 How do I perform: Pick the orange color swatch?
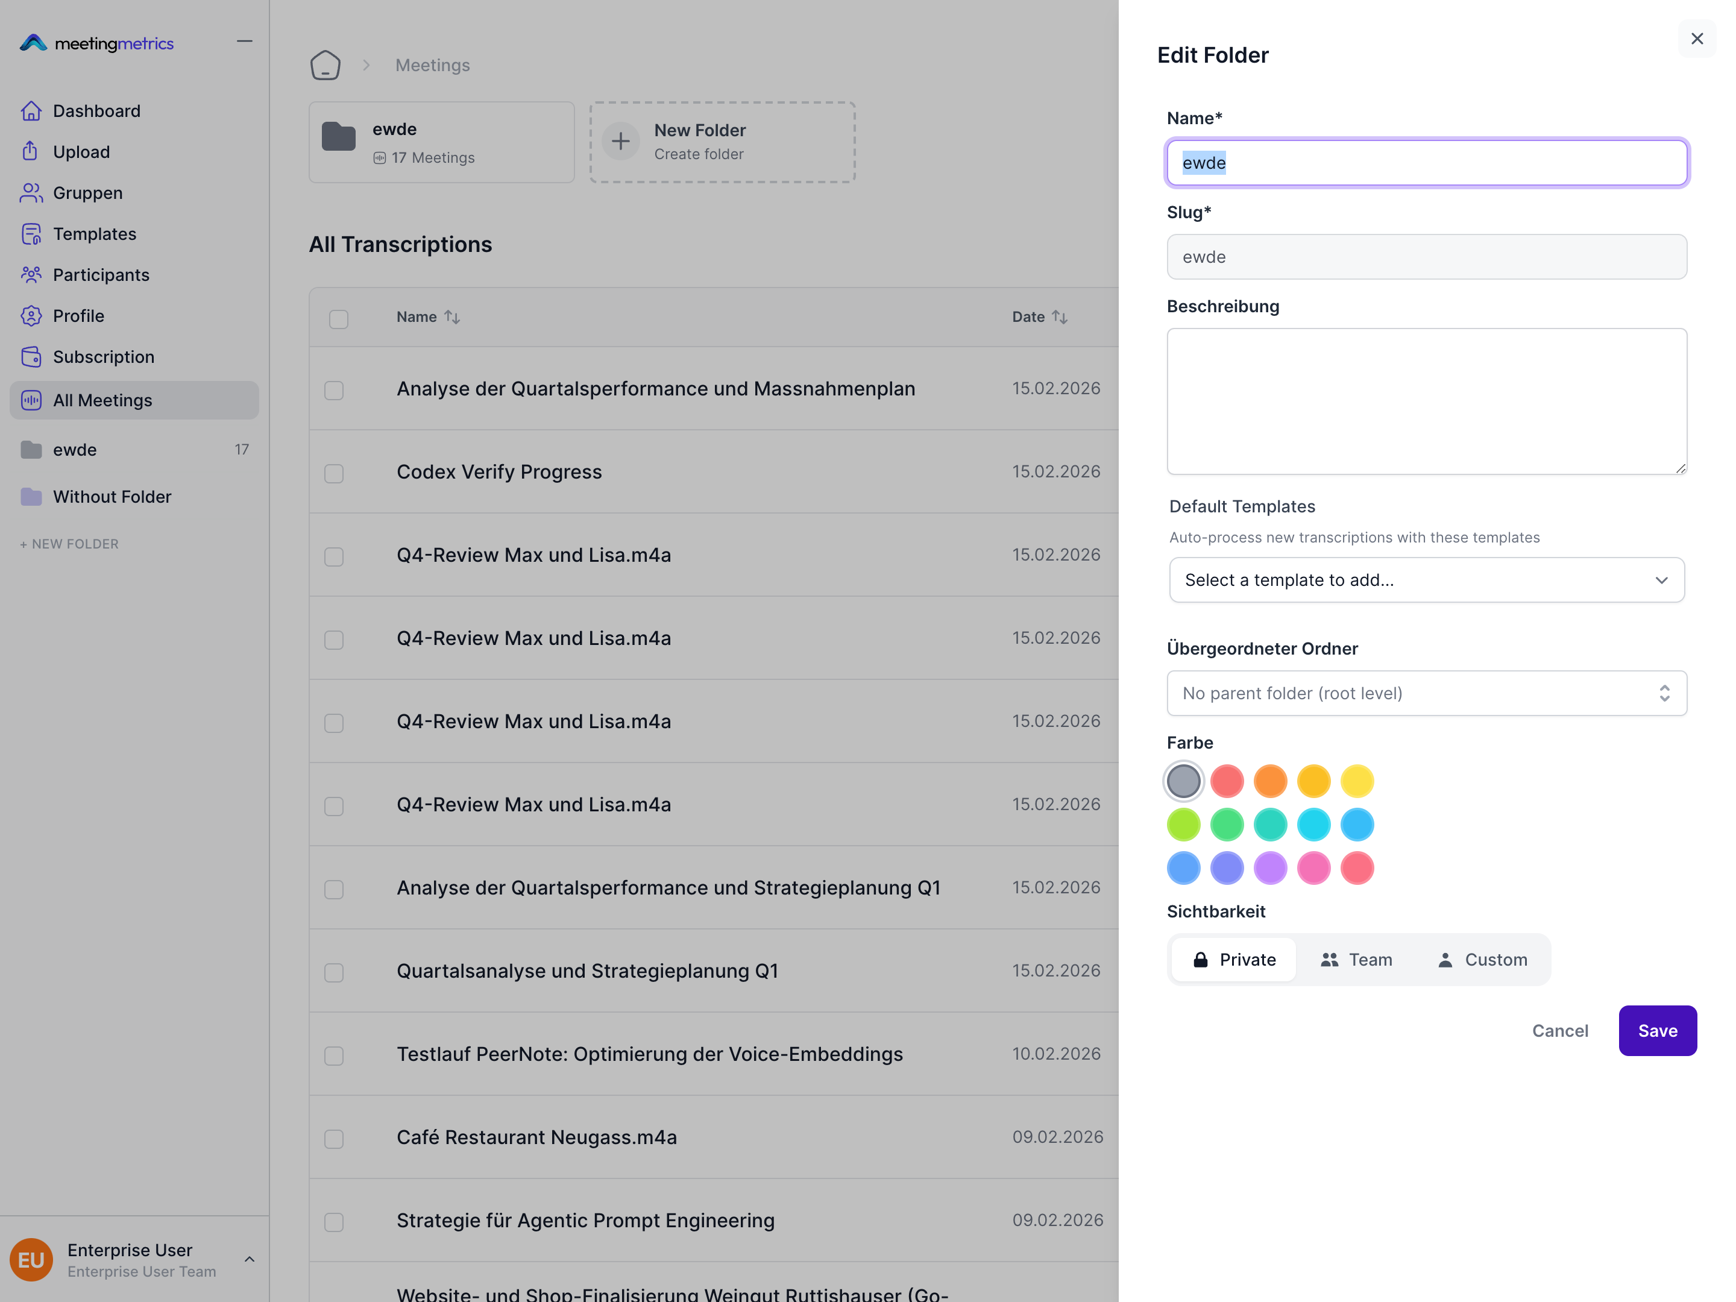[1270, 782]
